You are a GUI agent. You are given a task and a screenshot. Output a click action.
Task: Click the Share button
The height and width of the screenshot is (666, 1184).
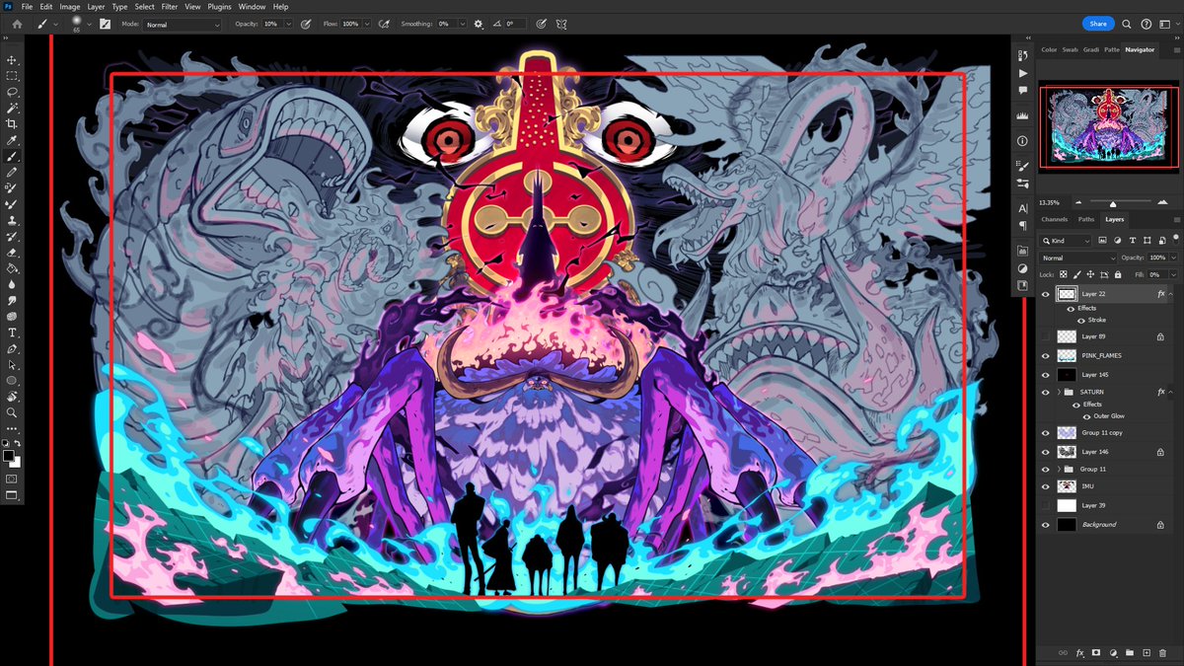pos(1097,24)
